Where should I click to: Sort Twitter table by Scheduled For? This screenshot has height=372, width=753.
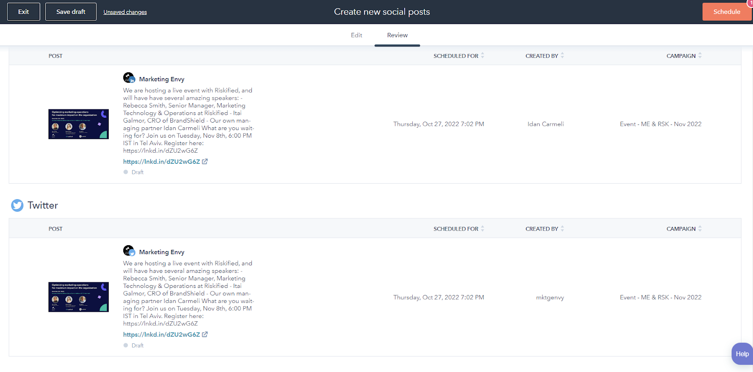click(x=459, y=229)
